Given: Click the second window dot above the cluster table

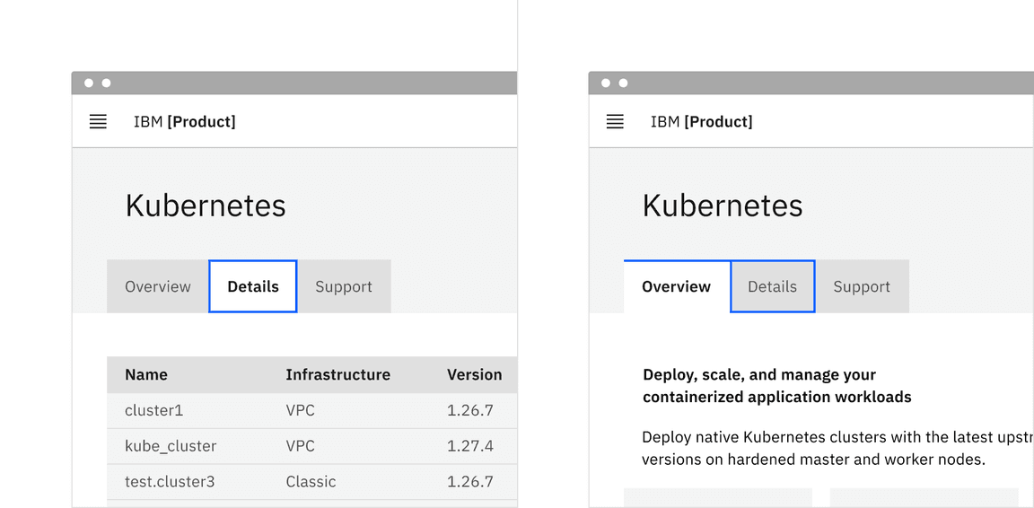Looking at the screenshot, I should pos(106,83).
